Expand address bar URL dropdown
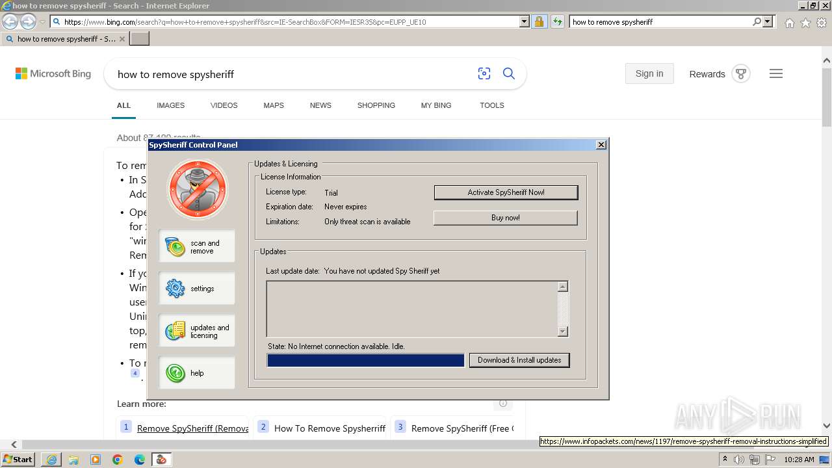 525,22
